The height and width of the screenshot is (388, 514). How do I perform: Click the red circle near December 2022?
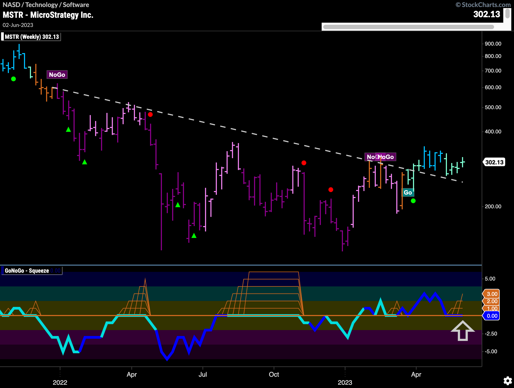(x=331, y=190)
